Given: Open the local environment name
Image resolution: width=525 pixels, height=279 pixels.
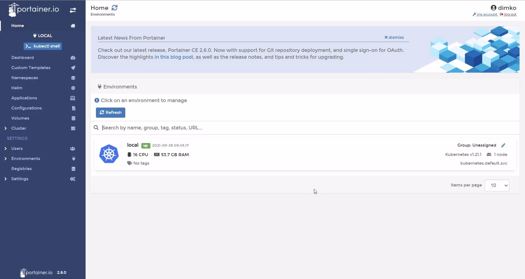Looking at the screenshot, I should tap(133, 145).
